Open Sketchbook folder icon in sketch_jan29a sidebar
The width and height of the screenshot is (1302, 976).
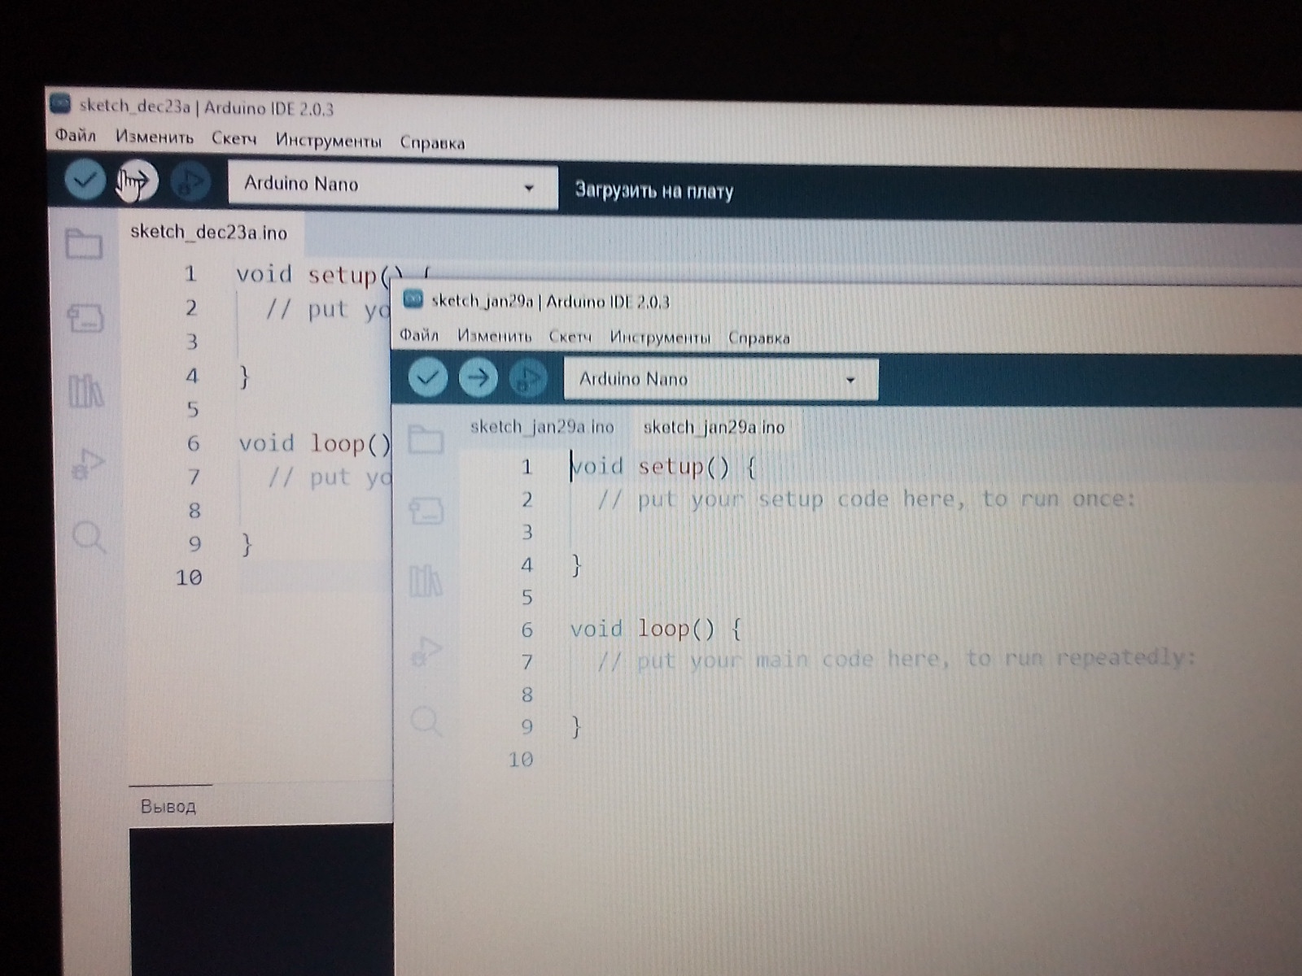(x=426, y=439)
